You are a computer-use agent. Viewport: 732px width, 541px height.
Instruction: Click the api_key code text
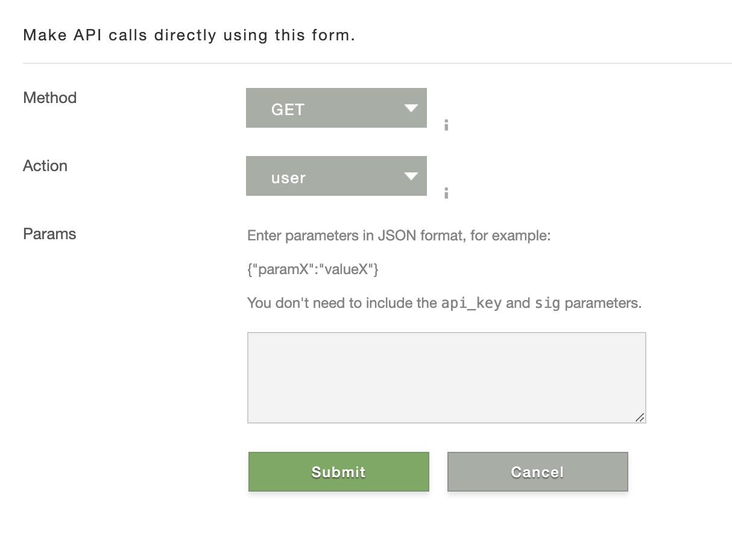(x=471, y=303)
